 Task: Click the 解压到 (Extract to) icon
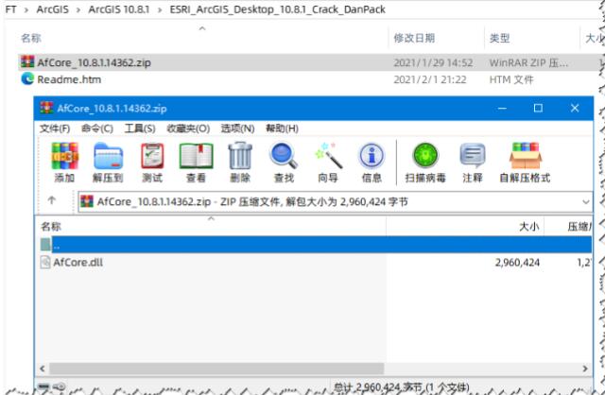tap(108, 156)
